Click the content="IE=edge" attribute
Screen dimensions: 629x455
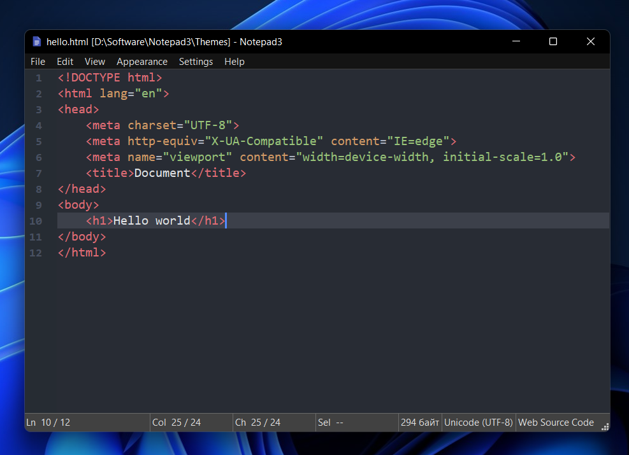390,141
